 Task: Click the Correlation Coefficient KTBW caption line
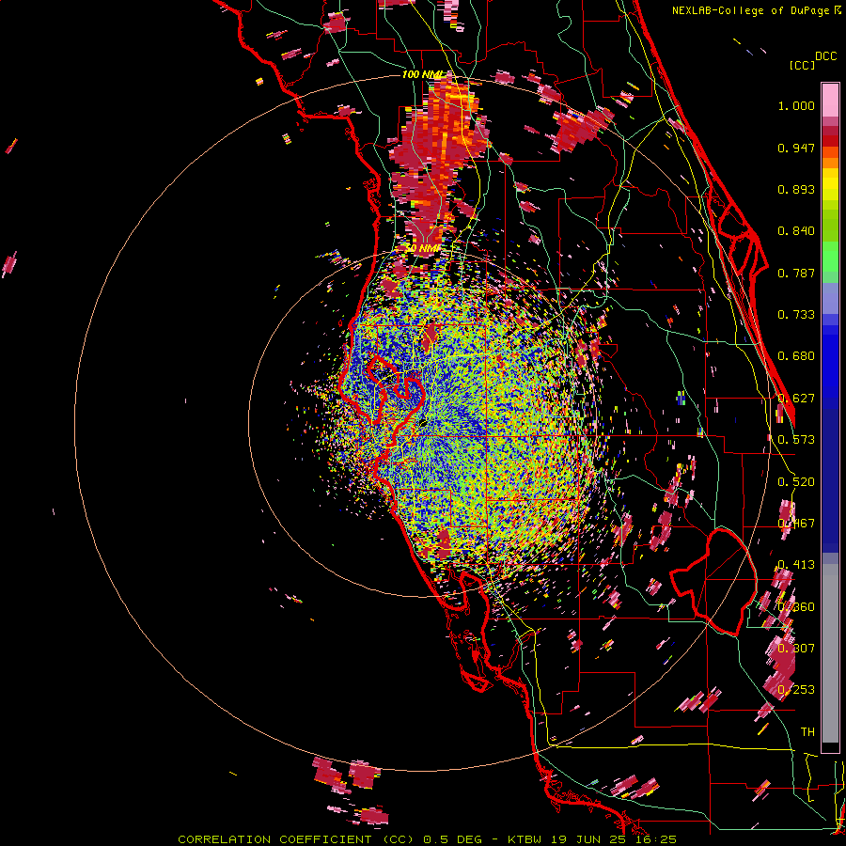[427, 839]
